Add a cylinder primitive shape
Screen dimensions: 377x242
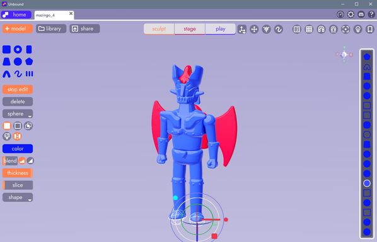29,50
